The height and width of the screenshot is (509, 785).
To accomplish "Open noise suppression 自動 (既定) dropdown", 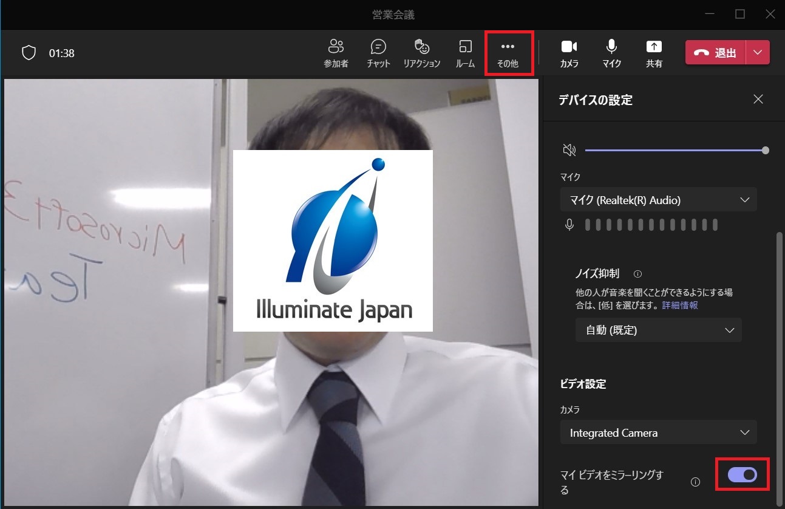I will [659, 330].
